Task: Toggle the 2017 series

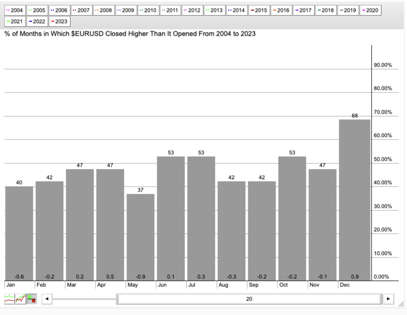Action: pos(304,10)
